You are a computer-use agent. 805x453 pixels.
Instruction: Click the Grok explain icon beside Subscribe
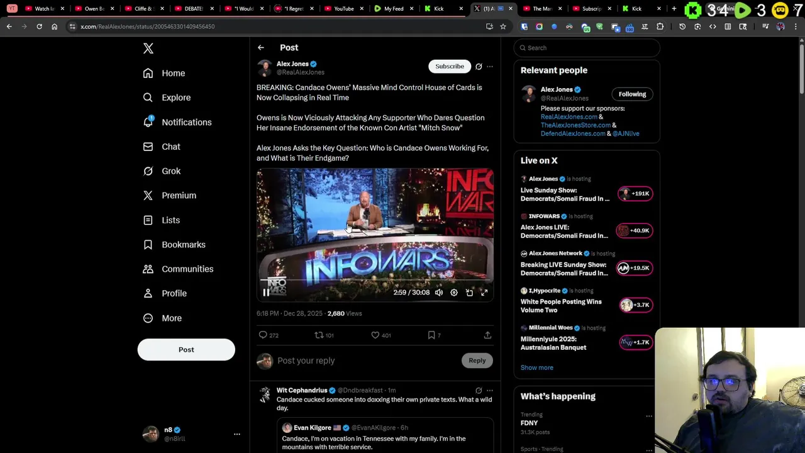pos(479,66)
